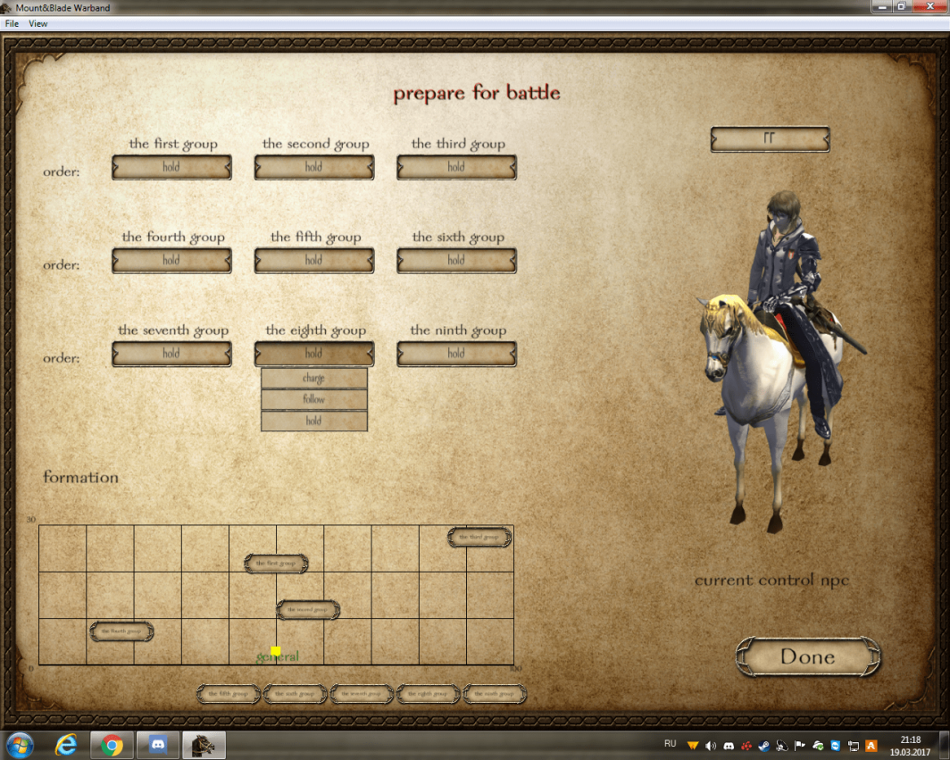The width and height of the screenshot is (950, 760).
Task: Click the second group token on the grid
Action: pos(308,610)
